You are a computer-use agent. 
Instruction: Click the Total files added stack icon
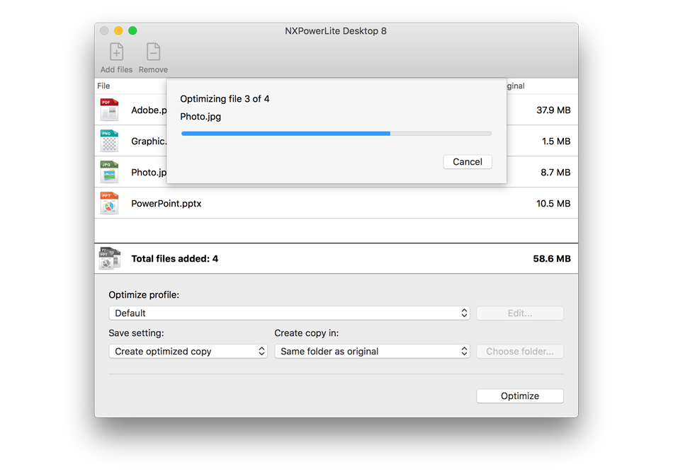(109, 258)
